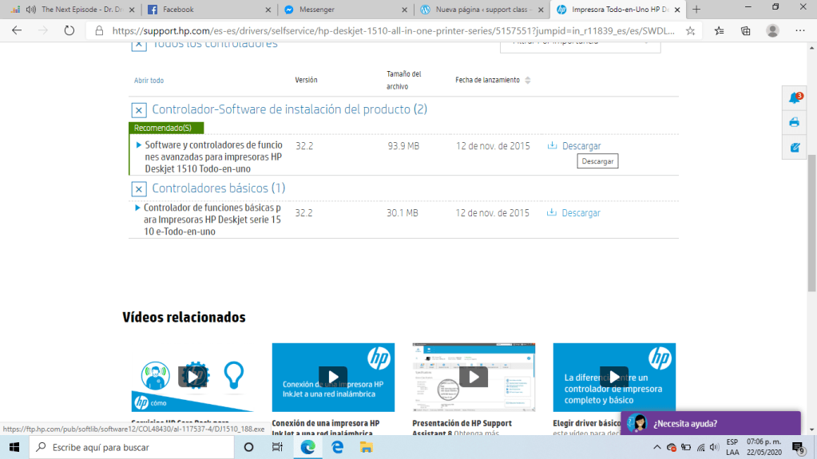Expand details of Software y controladores de funciones avanzadas
817x459 pixels.
pyautogui.click(x=139, y=144)
